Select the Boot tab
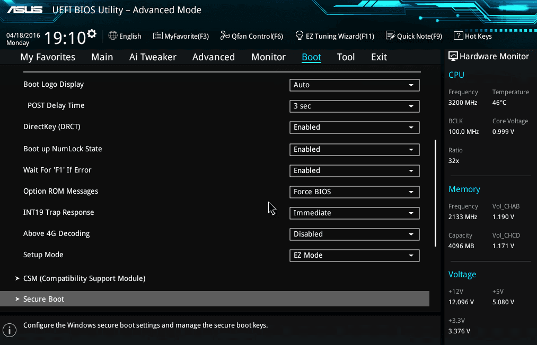The width and height of the screenshot is (537, 345). (x=311, y=57)
